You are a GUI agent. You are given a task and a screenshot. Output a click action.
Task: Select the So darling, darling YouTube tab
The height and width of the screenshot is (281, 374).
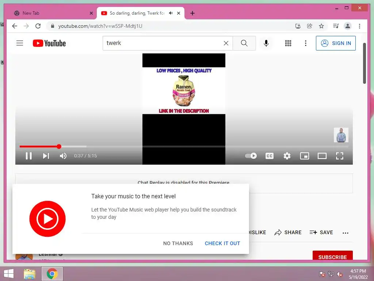[141, 13]
